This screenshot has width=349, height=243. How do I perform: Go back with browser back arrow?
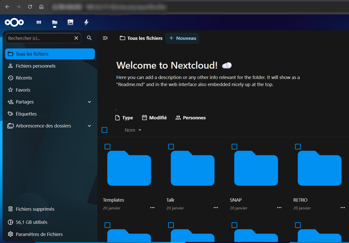pyautogui.click(x=7, y=7)
